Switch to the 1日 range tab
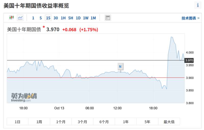Image resolution: width=204 pixels, height=130 pixels. pos(17,122)
